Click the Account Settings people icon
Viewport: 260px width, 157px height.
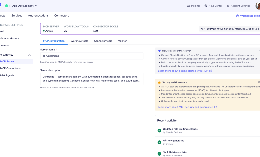coord(228,6)
